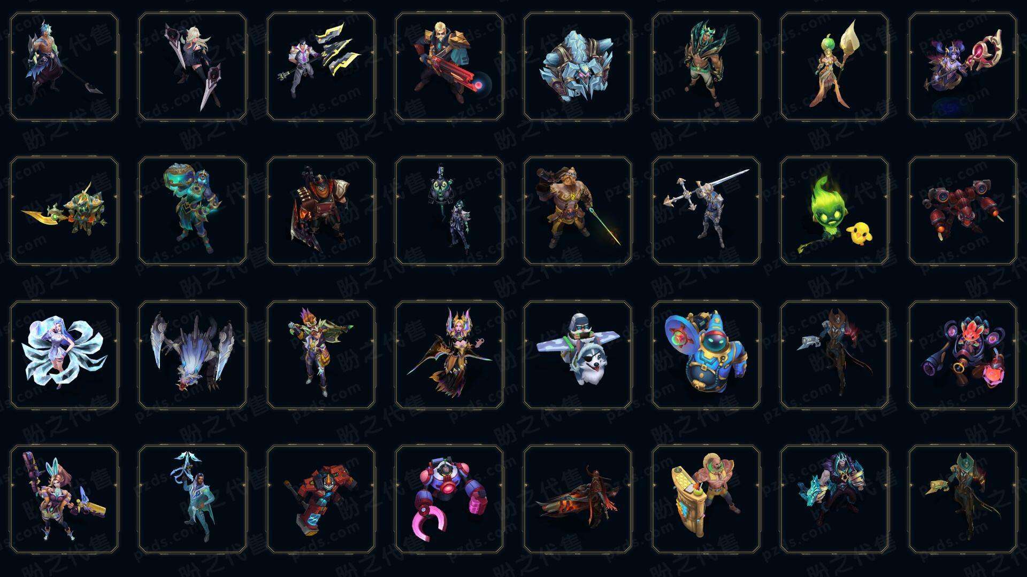Image resolution: width=1027 pixels, height=577 pixels.
Task: Open the pink claw robot tile
Action: point(449,500)
